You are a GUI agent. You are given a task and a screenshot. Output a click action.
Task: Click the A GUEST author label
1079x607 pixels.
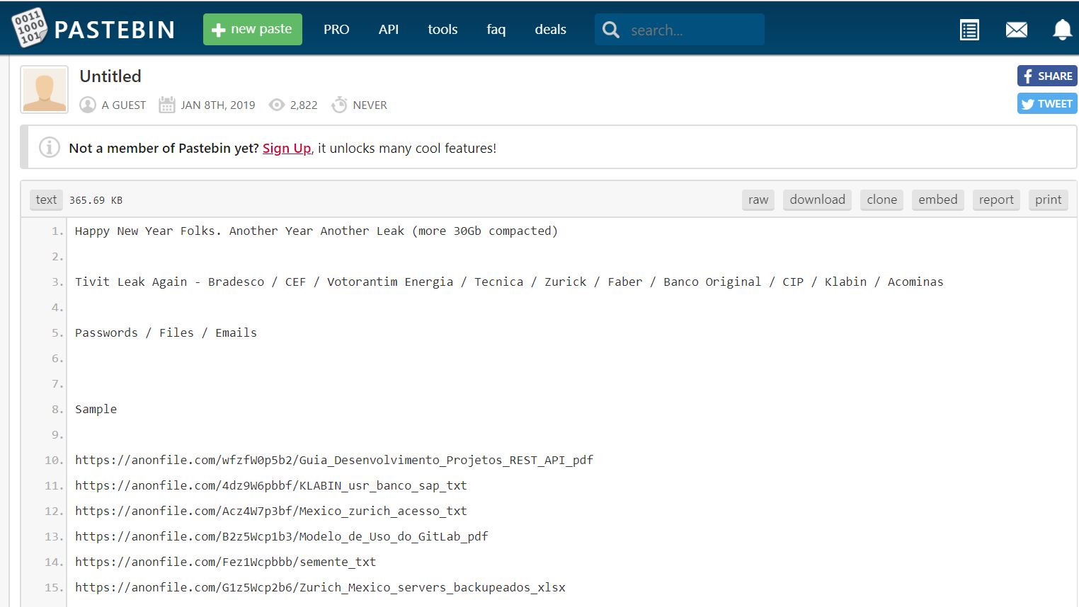[x=124, y=105]
